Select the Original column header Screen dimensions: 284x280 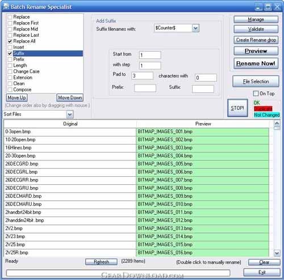[70, 124]
